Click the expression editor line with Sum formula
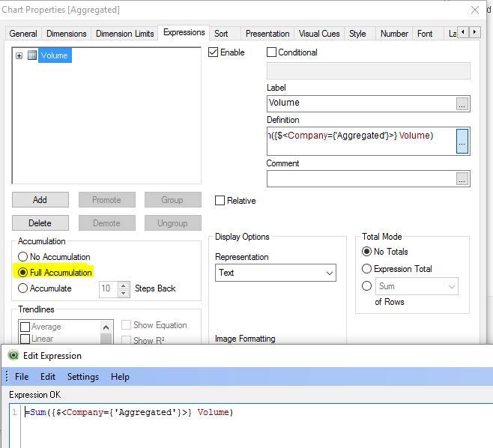Viewport: 493px width, 448px height. coord(129,412)
